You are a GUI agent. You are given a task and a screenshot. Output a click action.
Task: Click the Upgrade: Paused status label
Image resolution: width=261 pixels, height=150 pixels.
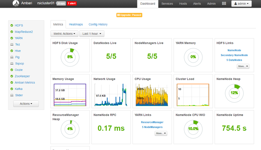[x=129, y=15]
